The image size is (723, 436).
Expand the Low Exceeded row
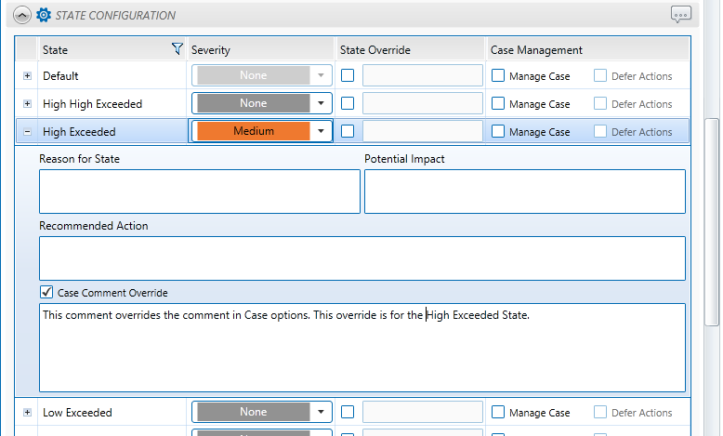(27, 413)
